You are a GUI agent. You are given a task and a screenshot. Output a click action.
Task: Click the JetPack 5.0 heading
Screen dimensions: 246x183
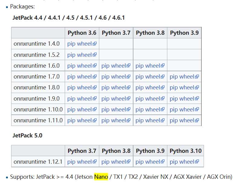[28, 136]
